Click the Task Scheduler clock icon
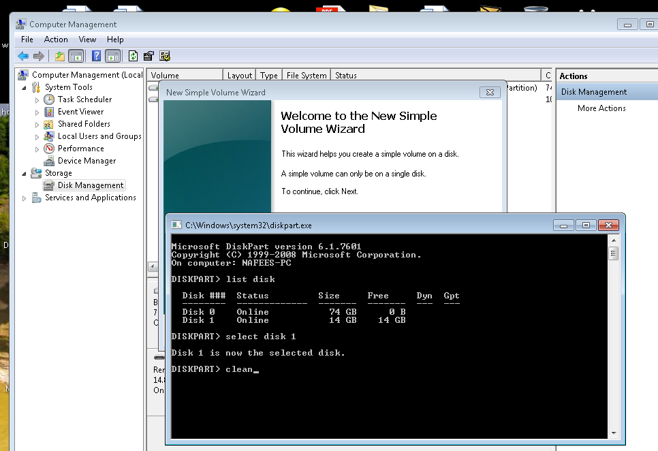Viewport: 658px width, 451px height. (x=48, y=99)
